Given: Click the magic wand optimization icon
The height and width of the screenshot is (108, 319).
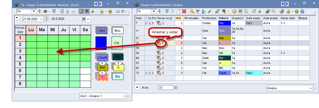Looking at the screenshot, I should point(217,11).
